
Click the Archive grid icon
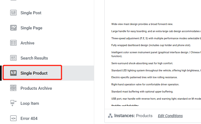pyautogui.click(x=13, y=43)
